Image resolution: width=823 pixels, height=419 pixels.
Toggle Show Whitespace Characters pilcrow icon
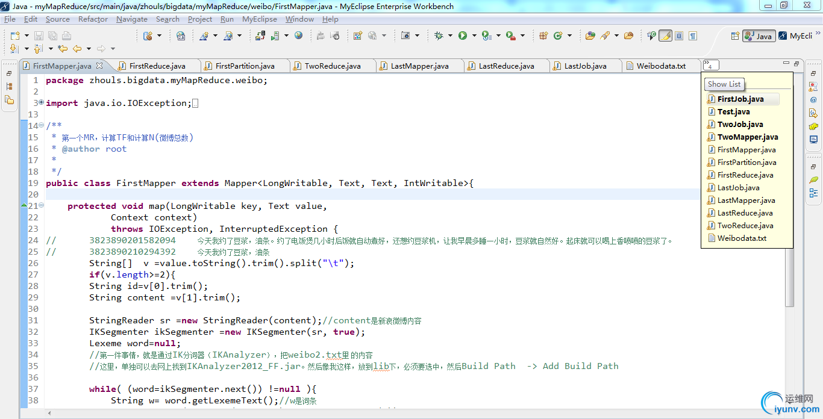pos(693,36)
